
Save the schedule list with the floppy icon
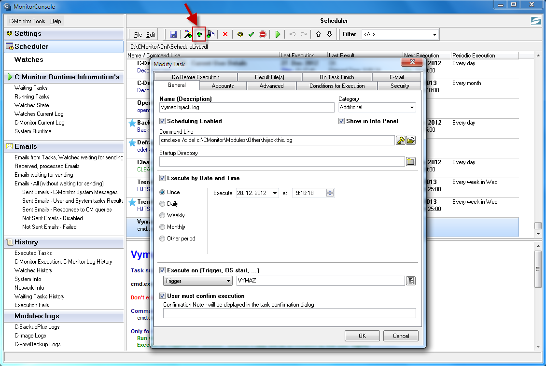pyautogui.click(x=173, y=34)
